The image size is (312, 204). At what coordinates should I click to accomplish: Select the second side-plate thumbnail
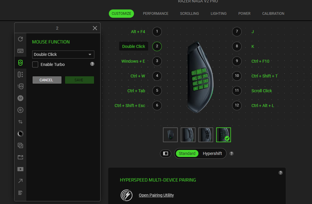188,135
